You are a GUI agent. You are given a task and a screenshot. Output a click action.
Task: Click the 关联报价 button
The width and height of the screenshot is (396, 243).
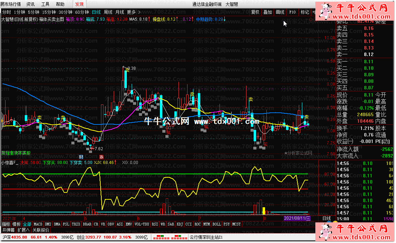click(x=41, y=230)
